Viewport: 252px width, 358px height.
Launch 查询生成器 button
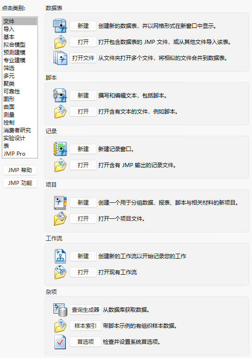tap(86, 310)
